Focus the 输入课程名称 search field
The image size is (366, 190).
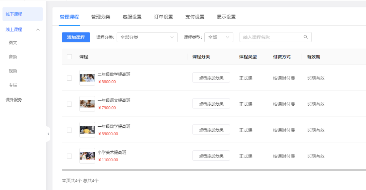pyautogui.click(x=271, y=37)
